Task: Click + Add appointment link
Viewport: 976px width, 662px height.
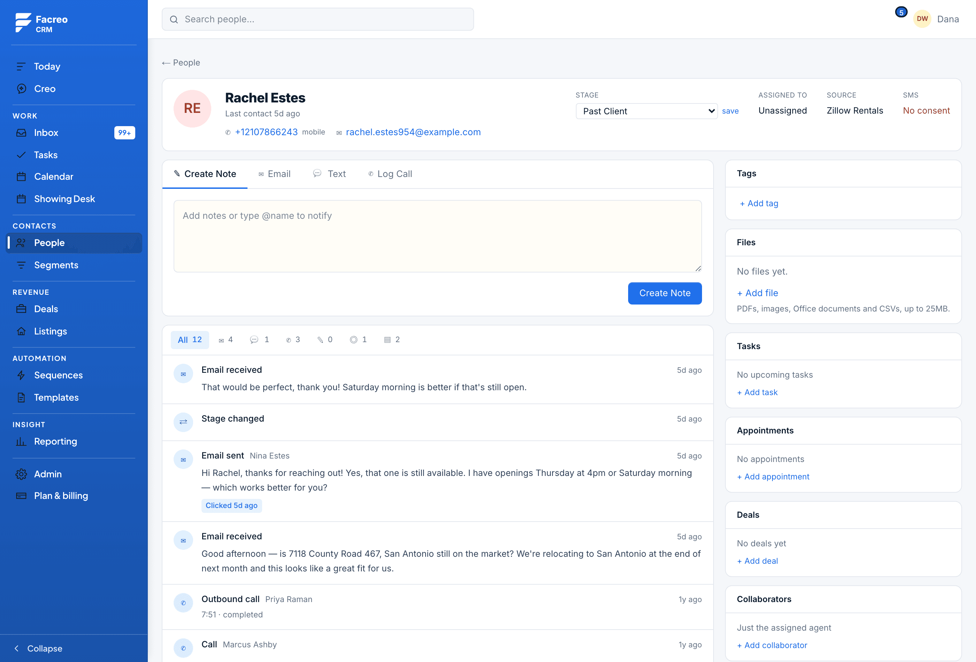Action: (x=773, y=477)
